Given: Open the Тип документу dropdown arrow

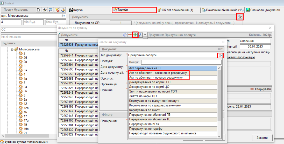Looking at the screenshot, I should click(221, 55).
